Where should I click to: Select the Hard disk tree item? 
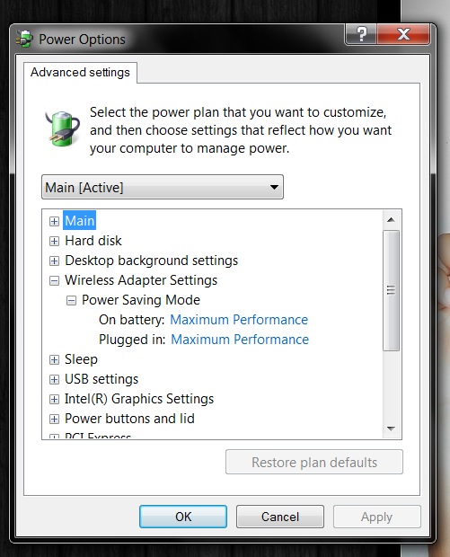(x=93, y=241)
